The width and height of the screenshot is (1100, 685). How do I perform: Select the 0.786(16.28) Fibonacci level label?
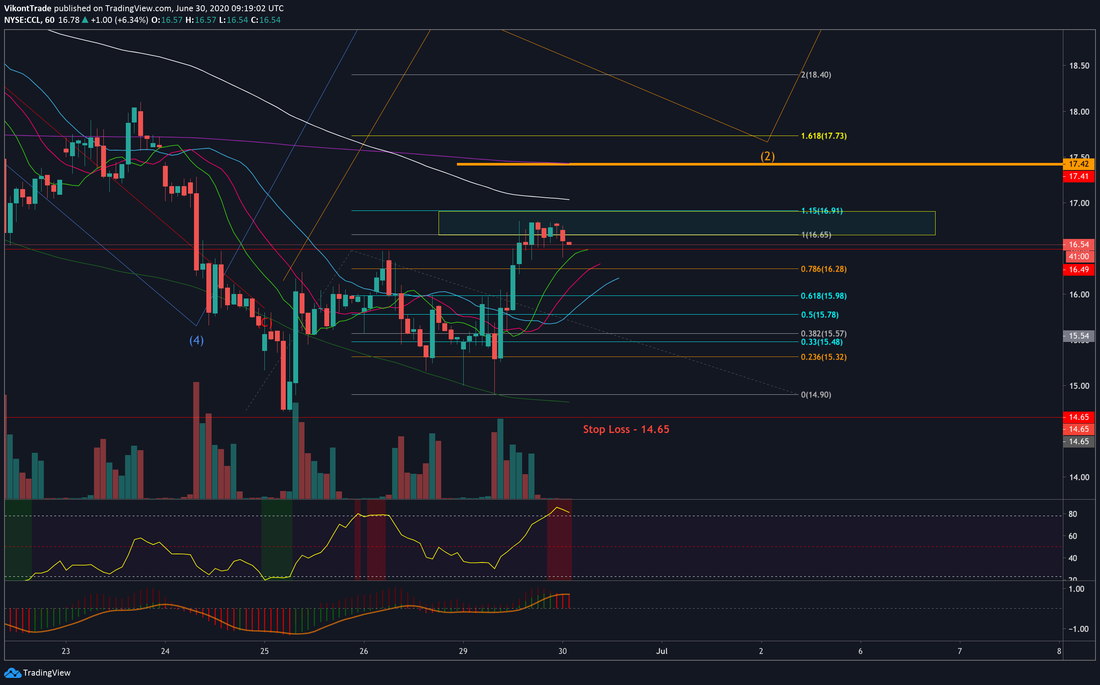[824, 269]
